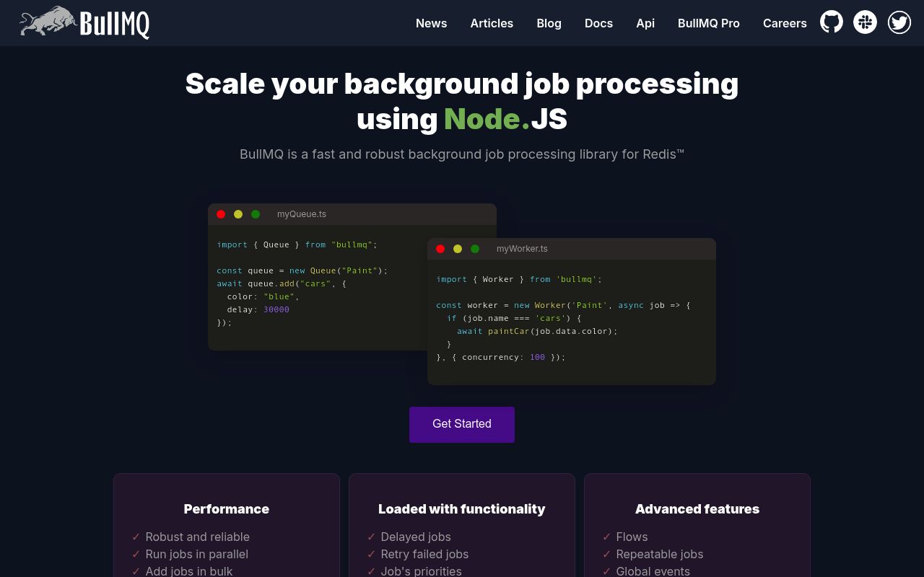Screen dimensions: 924x577
Task: Click "Job's priorities" list item
Action: (x=421, y=571)
